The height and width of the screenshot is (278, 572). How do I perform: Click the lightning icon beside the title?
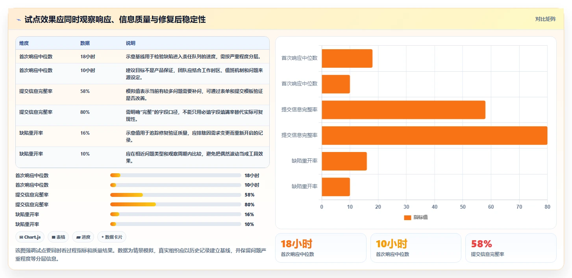click(19, 20)
